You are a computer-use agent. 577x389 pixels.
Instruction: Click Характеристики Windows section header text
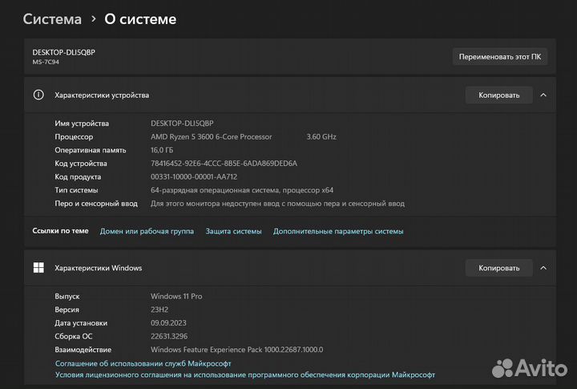pyautogui.click(x=99, y=268)
